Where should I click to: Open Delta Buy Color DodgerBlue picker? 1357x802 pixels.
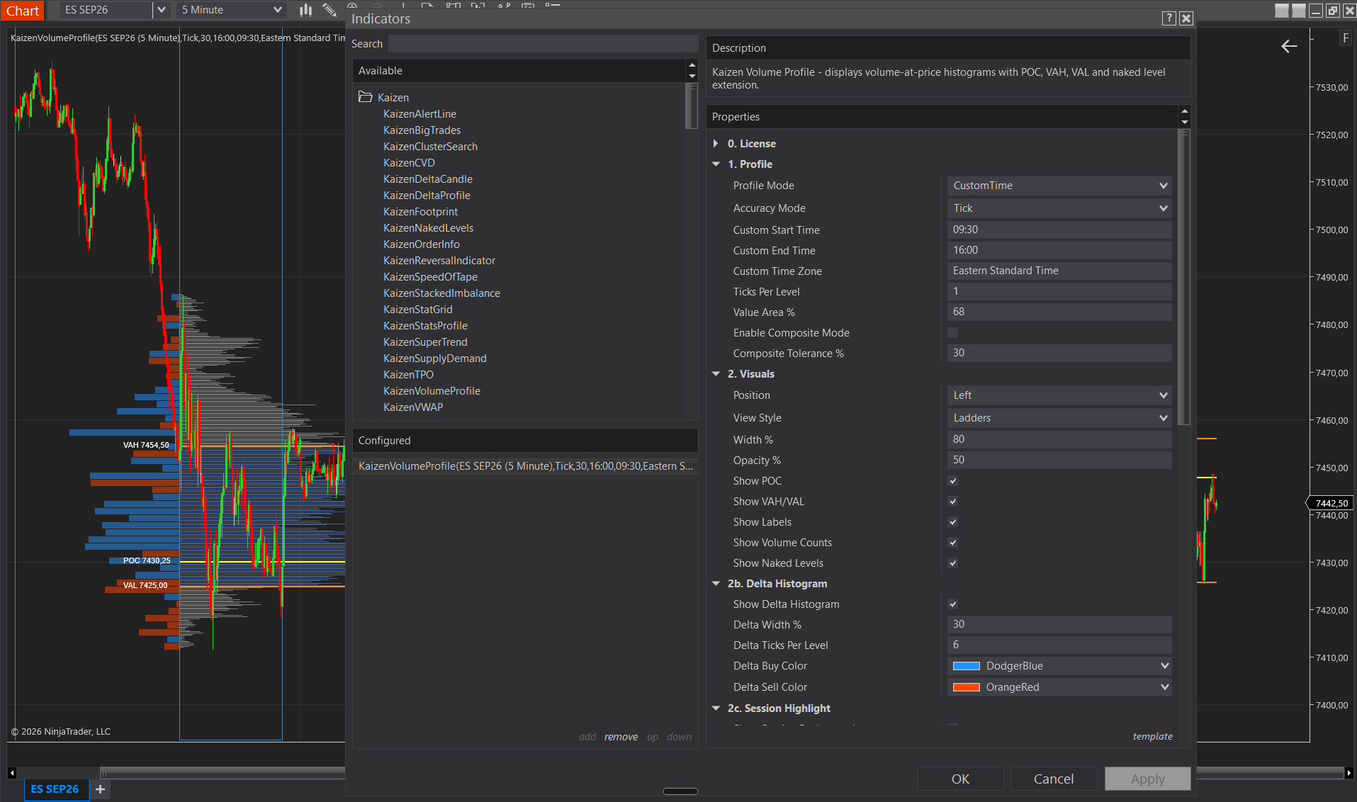(x=1059, y=666)
